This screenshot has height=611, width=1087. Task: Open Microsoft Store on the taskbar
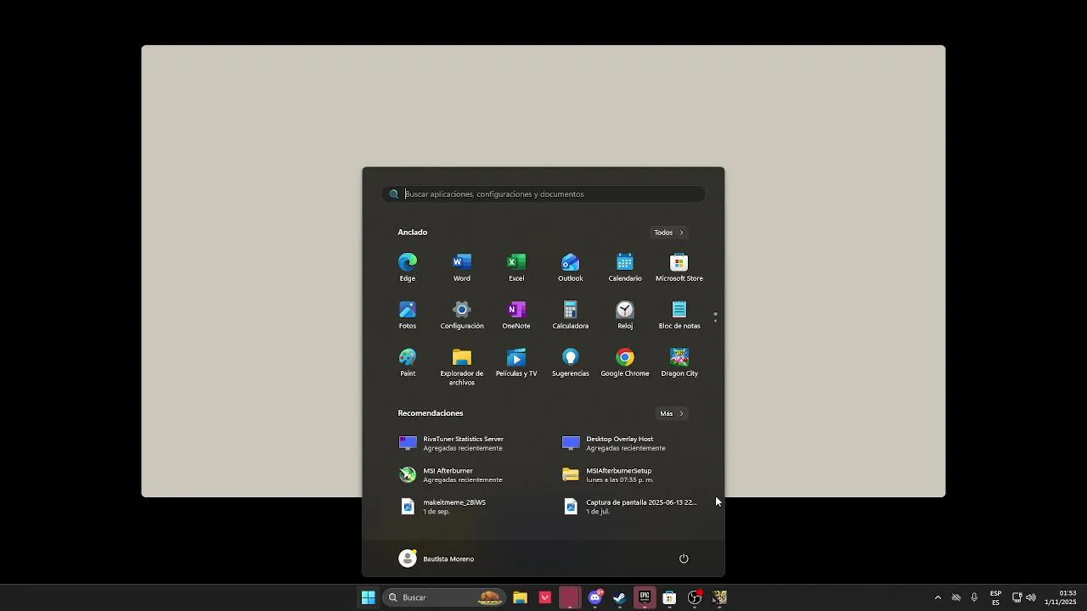(669, 597)
